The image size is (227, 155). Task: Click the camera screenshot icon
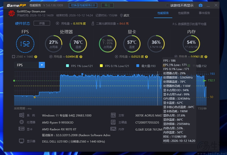click(200, 5)
